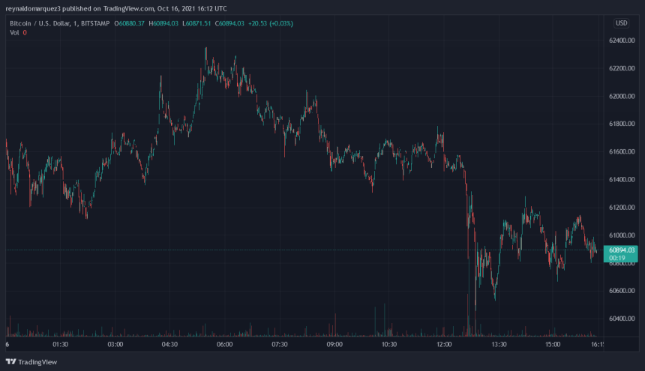Screen dimensions: 645x371
Task: Click the 10:30 time axis label
Action: point(389,344)
